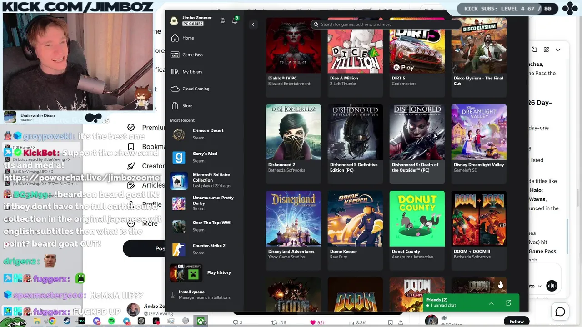582x327 pixels.
Task: Open Disneyland Adventures game tile
Action: tap(293, 231)
